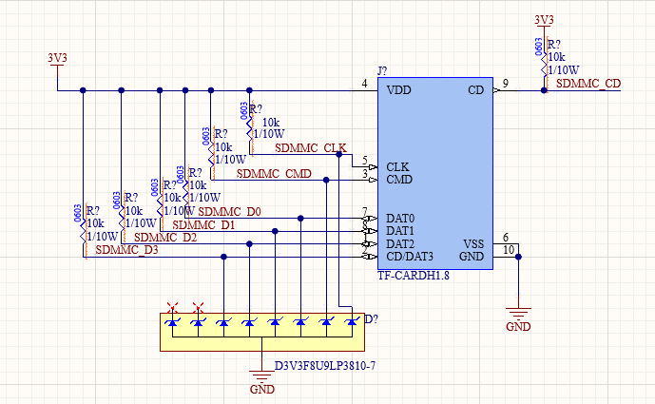Select the 3V3 power port on the left

tap(57, 59)
